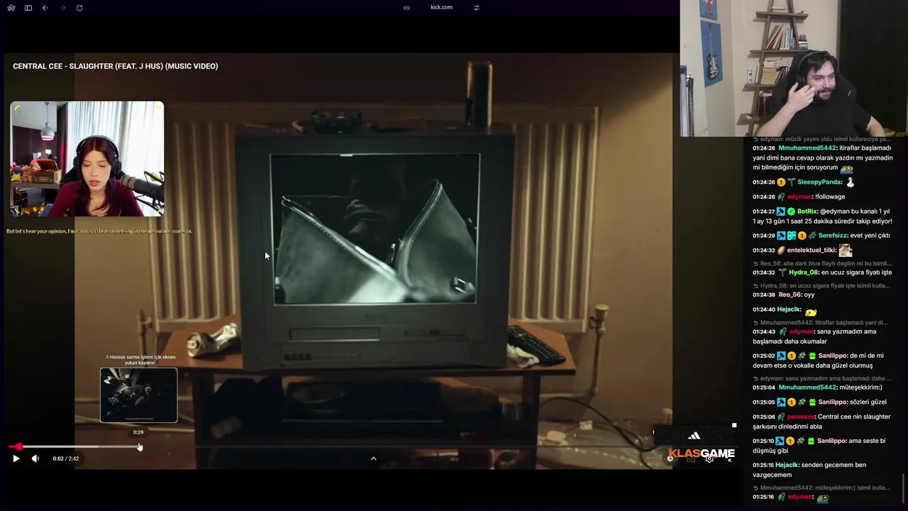The height and width of the screenshot is (511, 908).
Task: Mute the video volume
Action: (35, 458)
